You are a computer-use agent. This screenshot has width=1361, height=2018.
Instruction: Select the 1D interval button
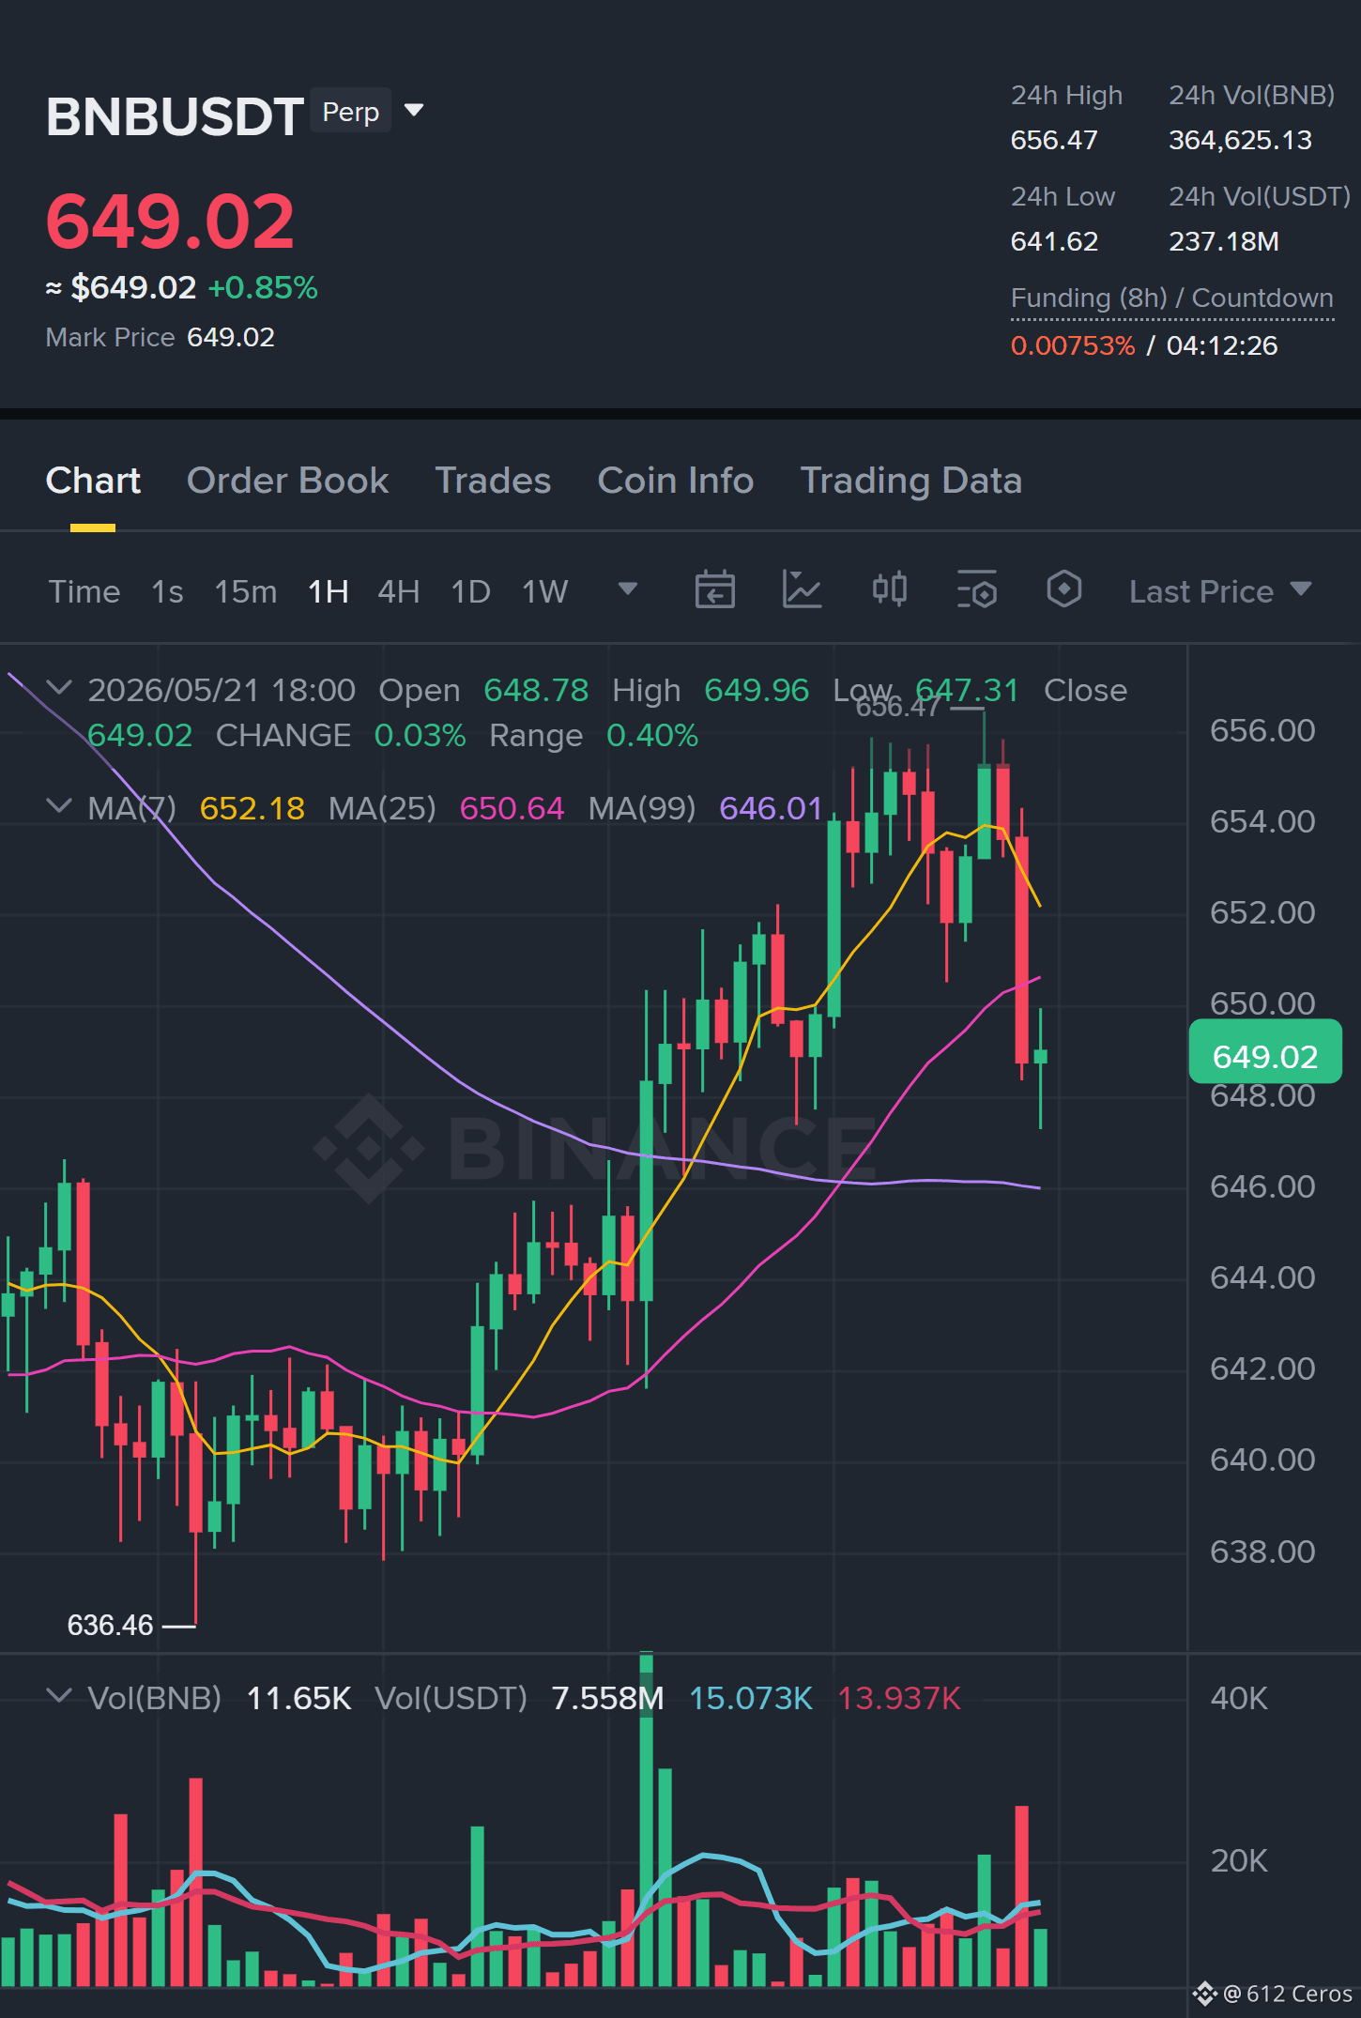point(470,591)
